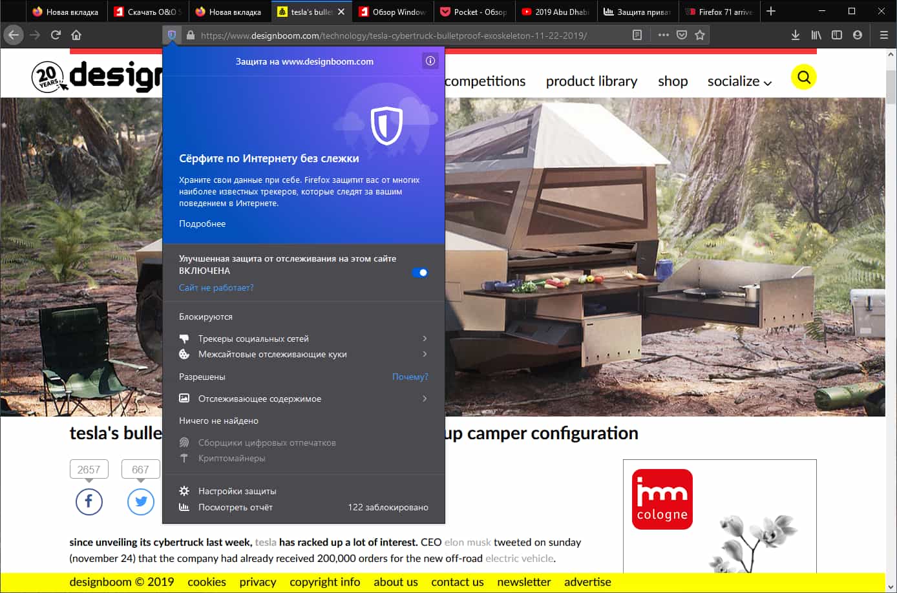Open the socialize dropdown menu
The width and height of the screenshot is (897, 593).
coord(739,81)
